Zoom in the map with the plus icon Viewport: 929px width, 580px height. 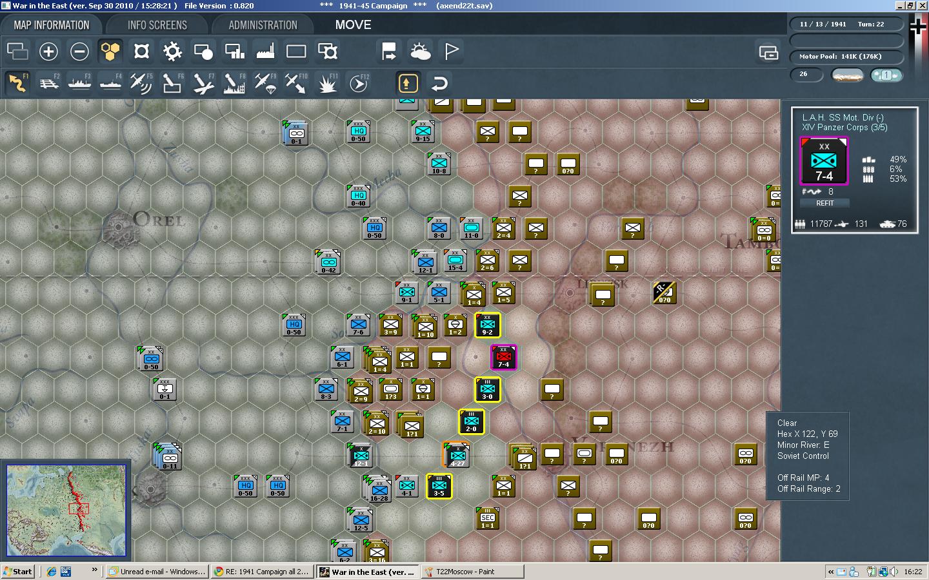point(48,51)
